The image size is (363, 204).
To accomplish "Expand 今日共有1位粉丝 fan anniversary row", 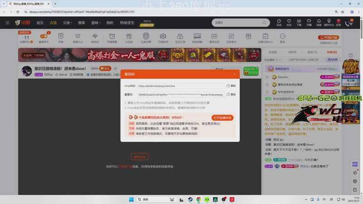I will coord(327,69).
